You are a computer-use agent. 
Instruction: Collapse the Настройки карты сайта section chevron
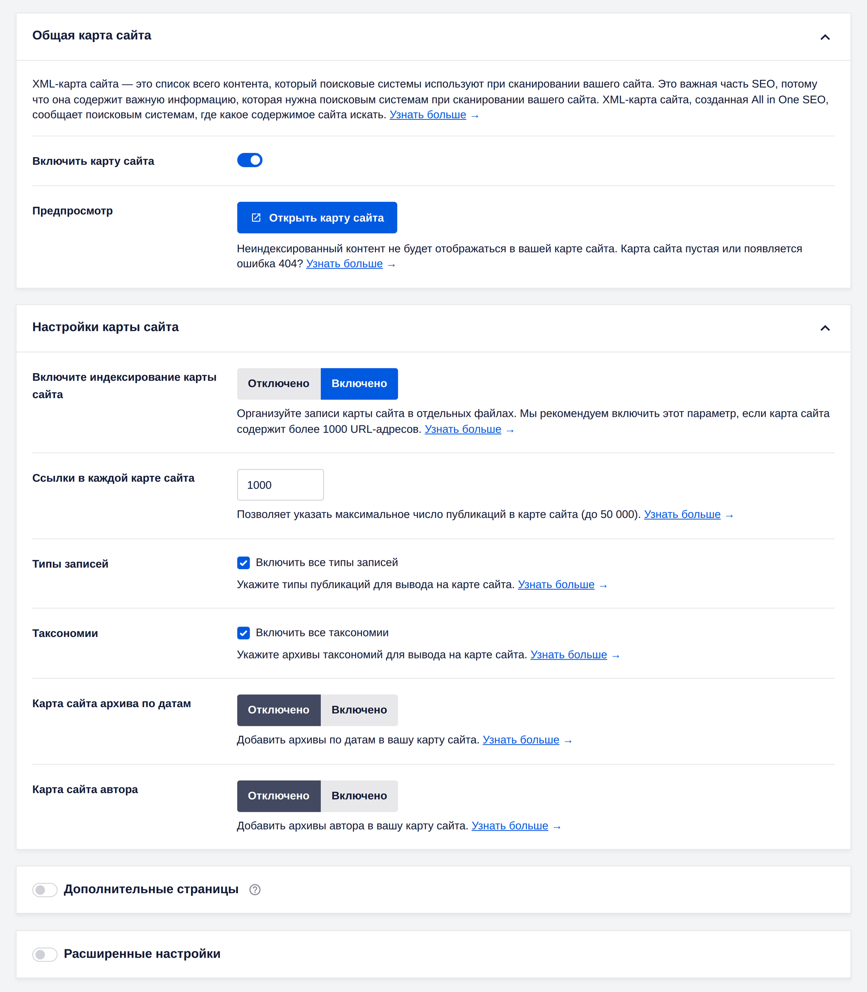825,328
